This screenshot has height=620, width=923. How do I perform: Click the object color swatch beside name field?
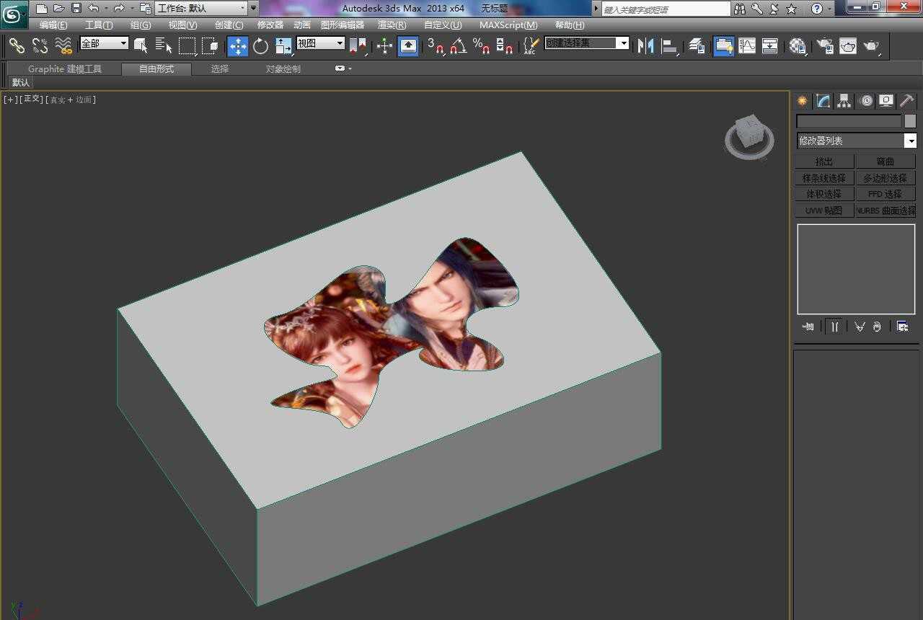[910, 121]
